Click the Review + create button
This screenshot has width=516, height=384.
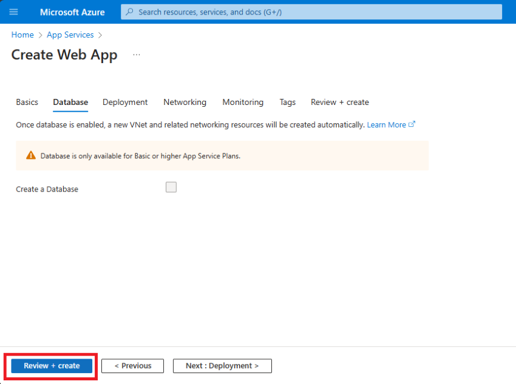coord(50,366)
